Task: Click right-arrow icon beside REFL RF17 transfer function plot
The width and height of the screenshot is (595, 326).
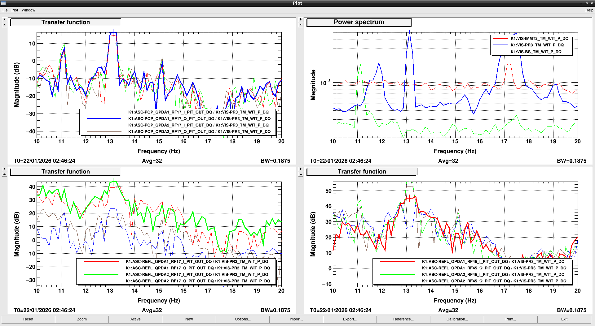Action: [x=4, y=169]
